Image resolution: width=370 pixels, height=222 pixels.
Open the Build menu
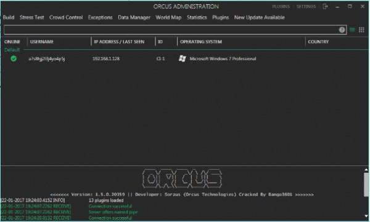coord(9,17)
